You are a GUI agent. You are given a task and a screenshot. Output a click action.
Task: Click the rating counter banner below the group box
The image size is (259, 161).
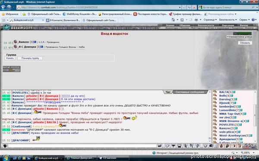click(11, 69)
